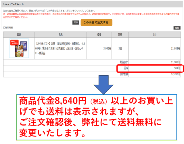Select the product name お中元ギフト 彩夏 text
Viewport: 184px width, 144px height.
tap(60, 49)
